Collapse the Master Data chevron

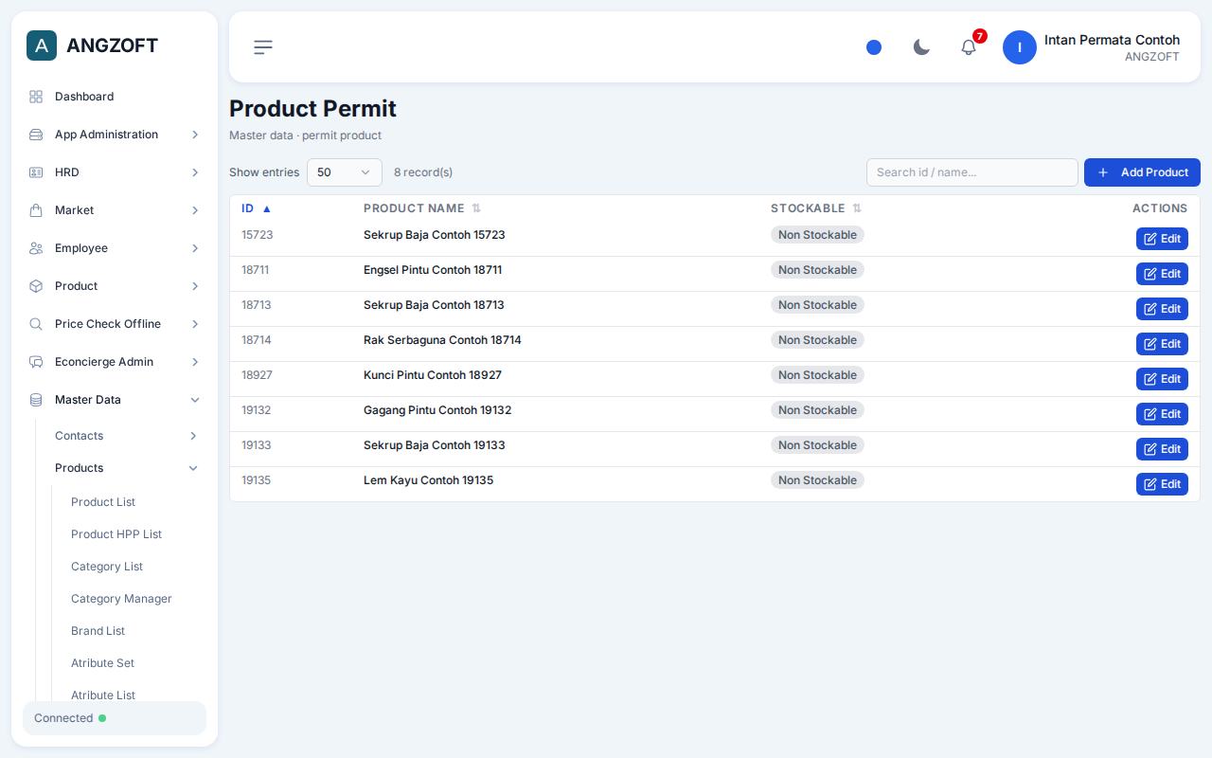tap(195, 400)
